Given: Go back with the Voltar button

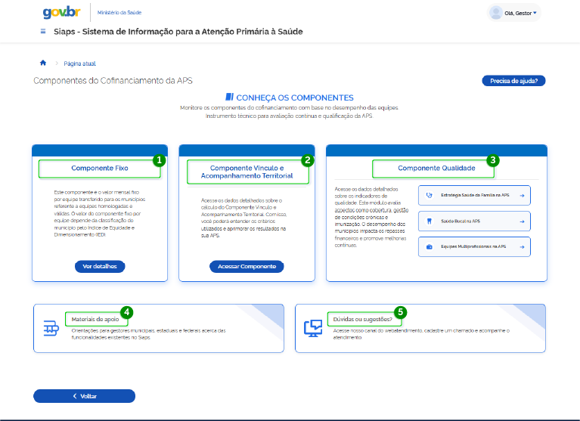Looking at the screenshot, I should (84, 396).
